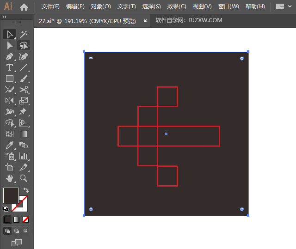The image size is (296, 249).
Task: Open the arrange documents layout icon
Action: (280, 6)
